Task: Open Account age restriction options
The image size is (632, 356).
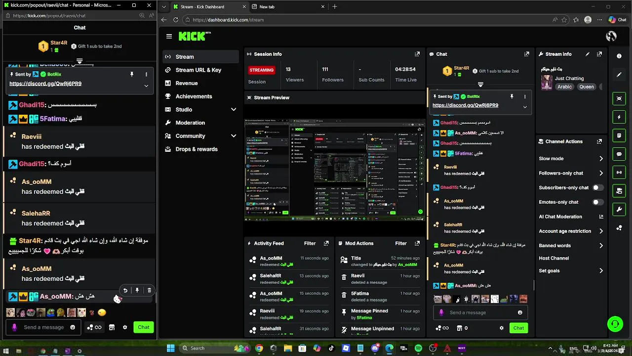Action: 571,231
